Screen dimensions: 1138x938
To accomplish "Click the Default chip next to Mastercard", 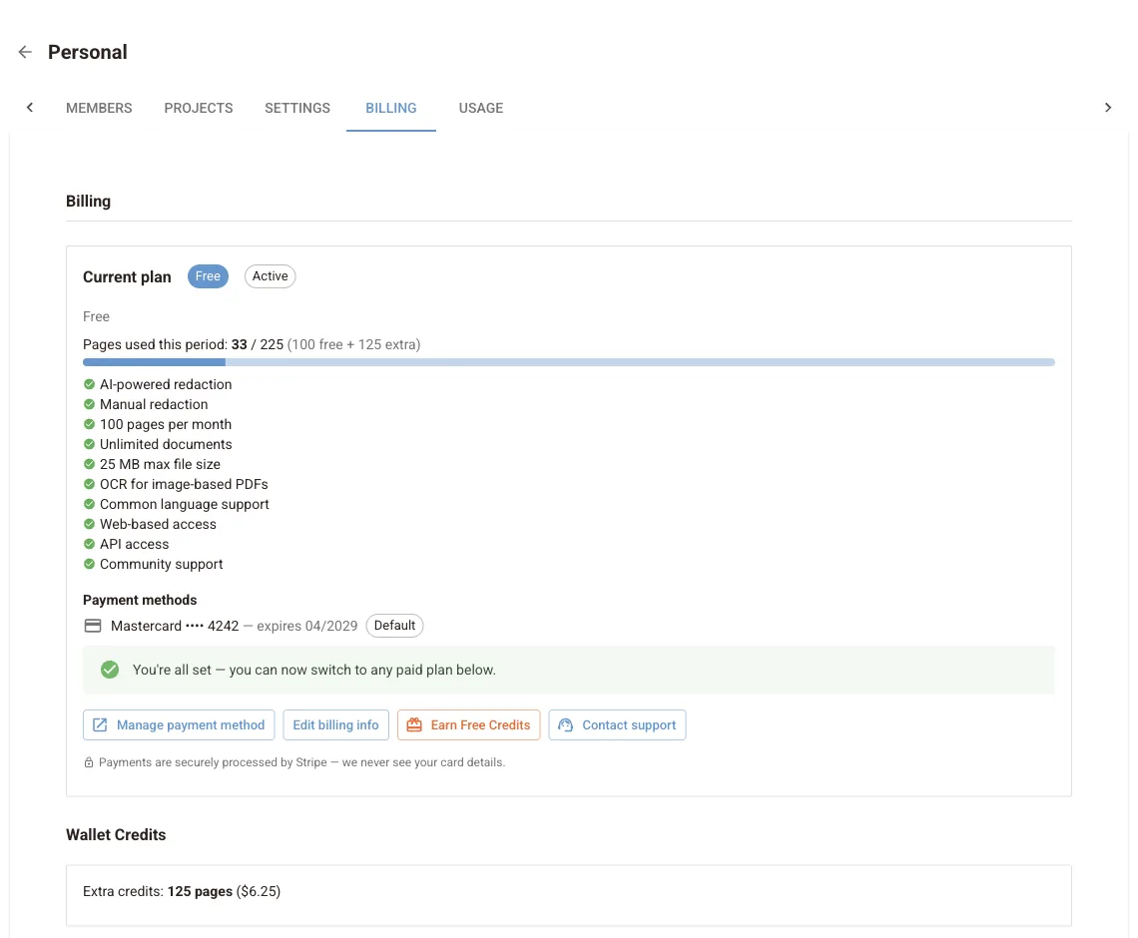I will (395, 626).
